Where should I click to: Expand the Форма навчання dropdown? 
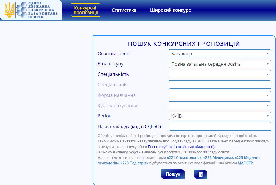point(220,95)
